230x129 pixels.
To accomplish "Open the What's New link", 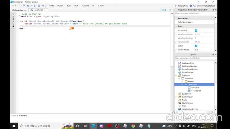I will [x=183, y=6].
